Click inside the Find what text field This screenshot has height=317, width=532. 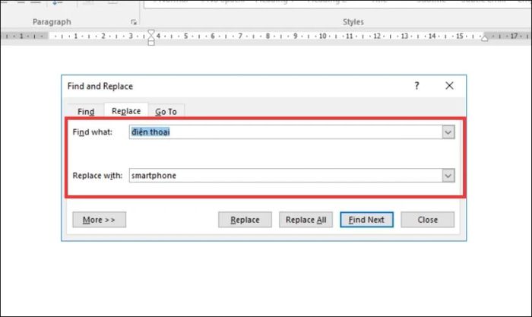(286, 132)
